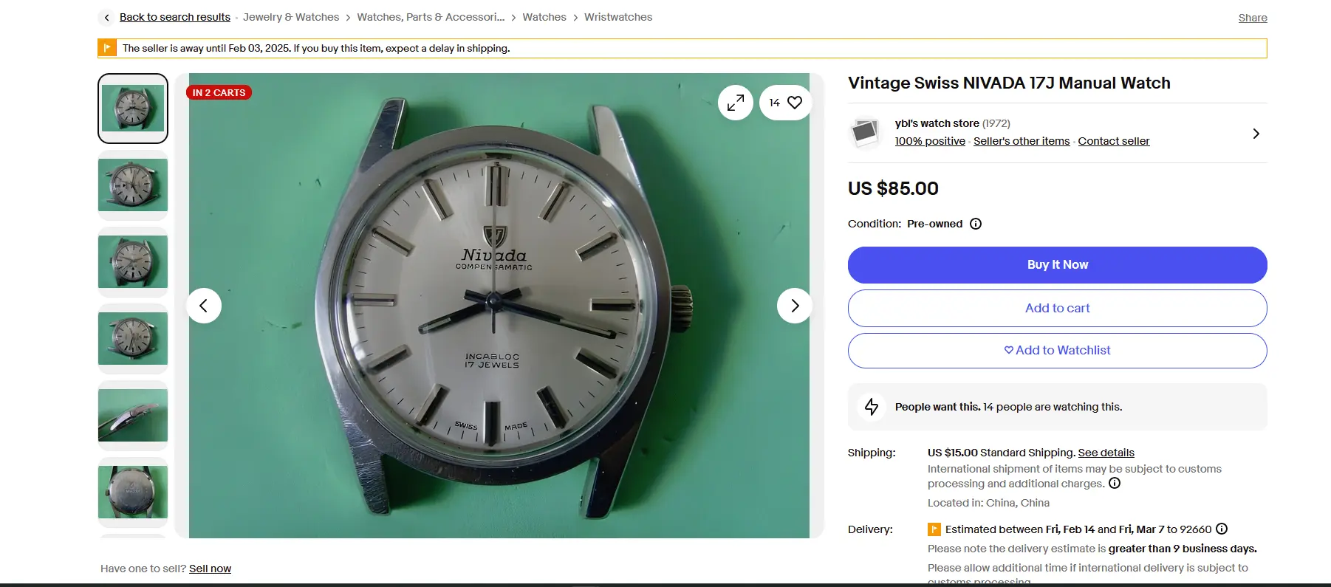
Task: Open the truncated Watches, Parts & Accessories breadcrumb
Action: (x=431, y=17)
